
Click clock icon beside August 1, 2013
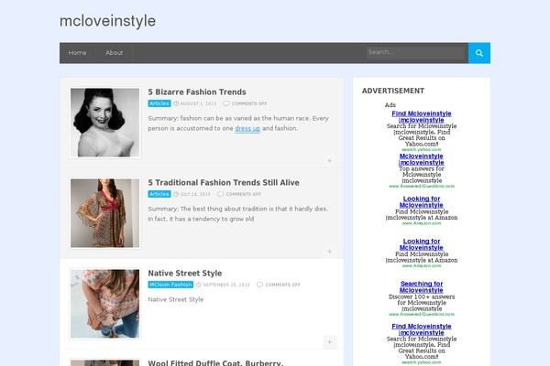[x=176, y=103]
